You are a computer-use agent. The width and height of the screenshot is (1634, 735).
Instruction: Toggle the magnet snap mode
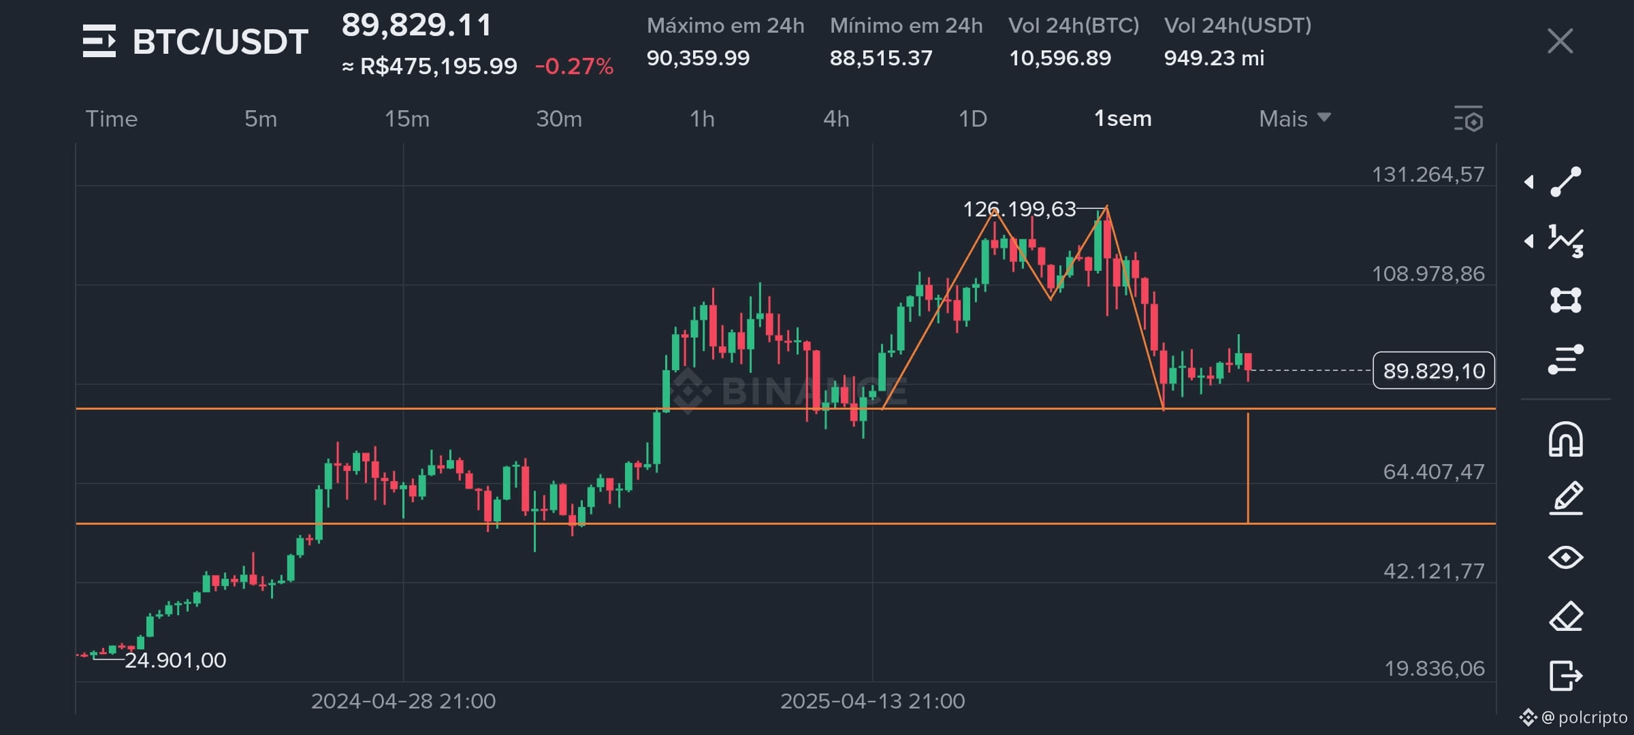coord(1565,439)
